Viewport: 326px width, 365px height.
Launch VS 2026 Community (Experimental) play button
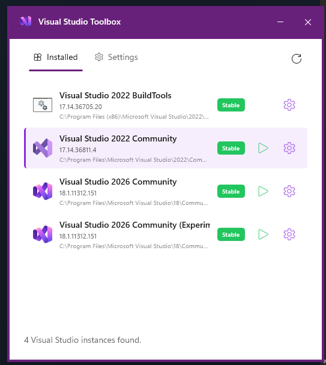(x=263, y=234)
